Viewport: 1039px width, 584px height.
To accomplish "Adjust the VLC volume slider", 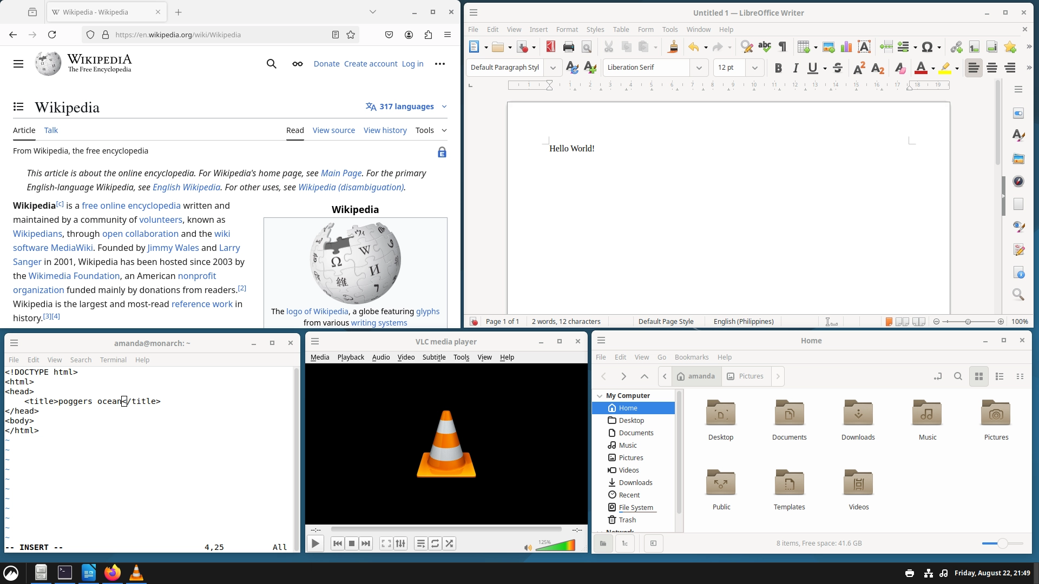I will pyautogui.click(x=556, y=545).
